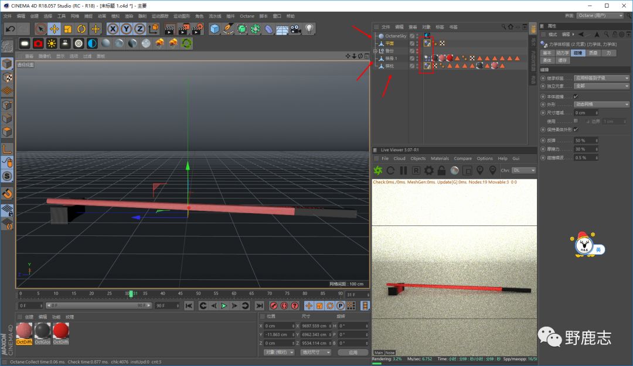This screenshot has width=633, height=366.
Task: Add a cube primitive from toolbar
Action: coord(215,29)
